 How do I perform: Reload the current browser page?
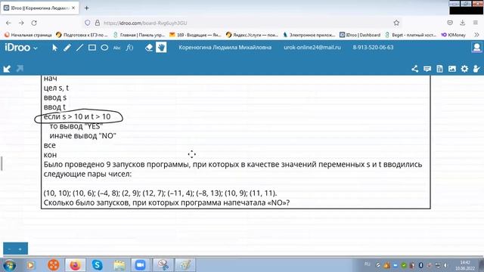coord(34,23)
